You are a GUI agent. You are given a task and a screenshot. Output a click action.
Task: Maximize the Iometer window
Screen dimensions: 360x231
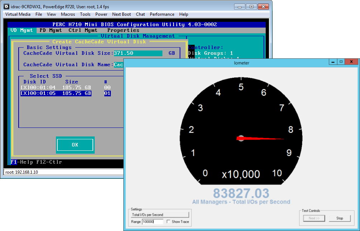[341, 62]
